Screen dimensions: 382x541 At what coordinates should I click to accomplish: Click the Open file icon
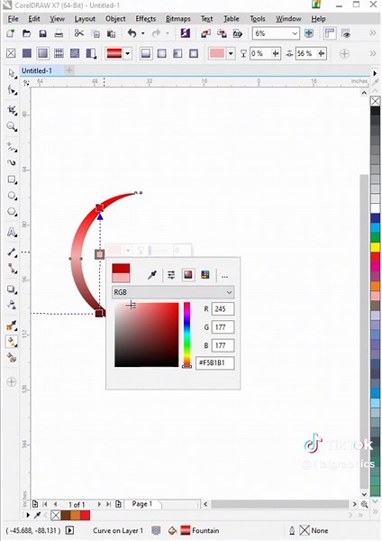[x=26, y=33]
